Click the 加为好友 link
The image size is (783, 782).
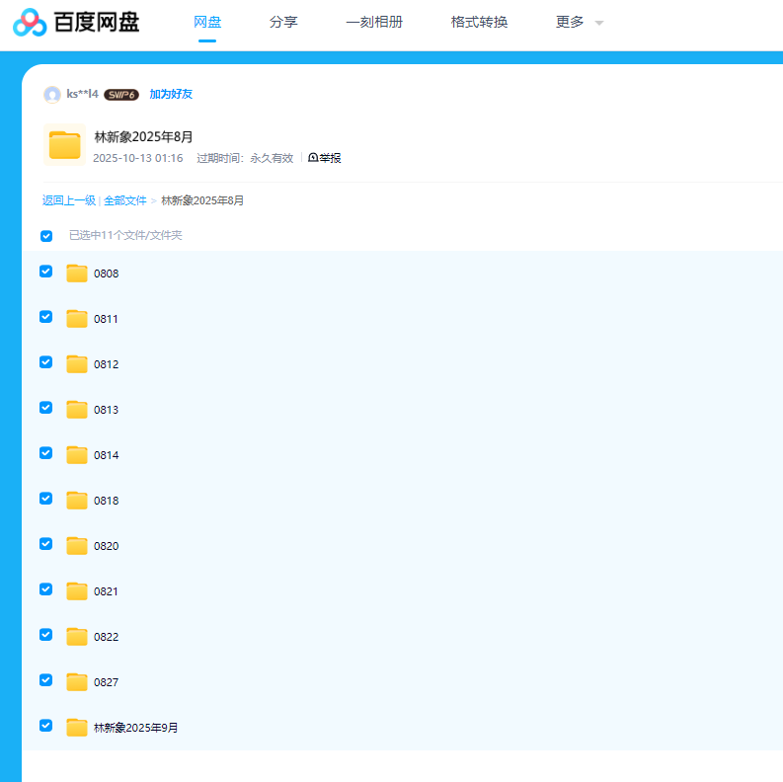[171, 95]
